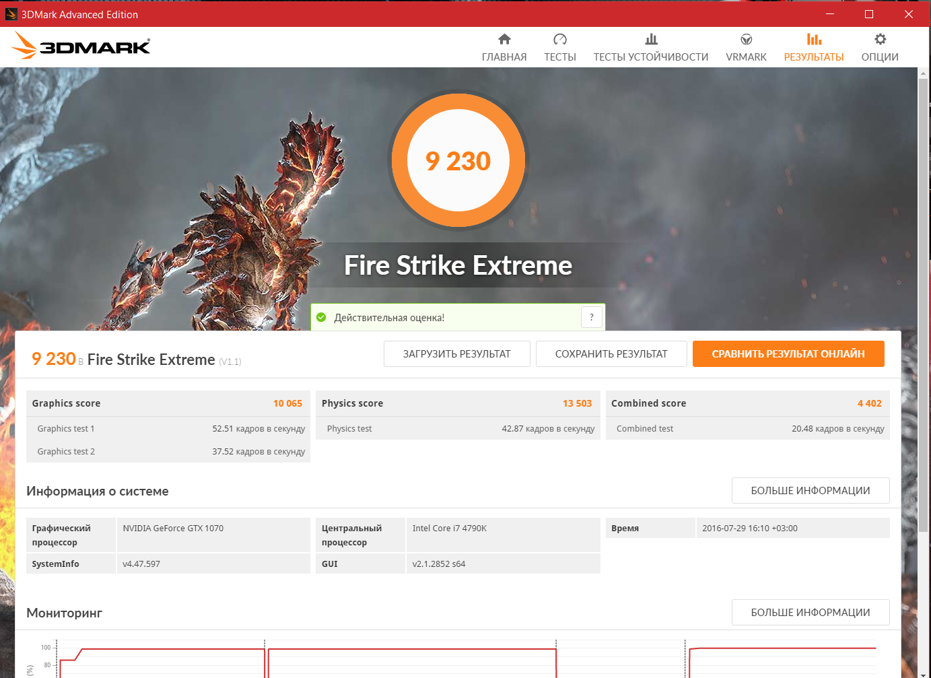
Task: Click the large Fire Strike Extreme banner title
Action: [458, 265]
